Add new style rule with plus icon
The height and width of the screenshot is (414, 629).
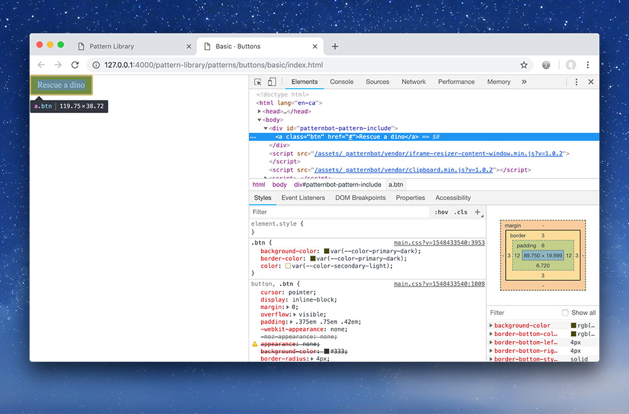(x=477, y=212)
